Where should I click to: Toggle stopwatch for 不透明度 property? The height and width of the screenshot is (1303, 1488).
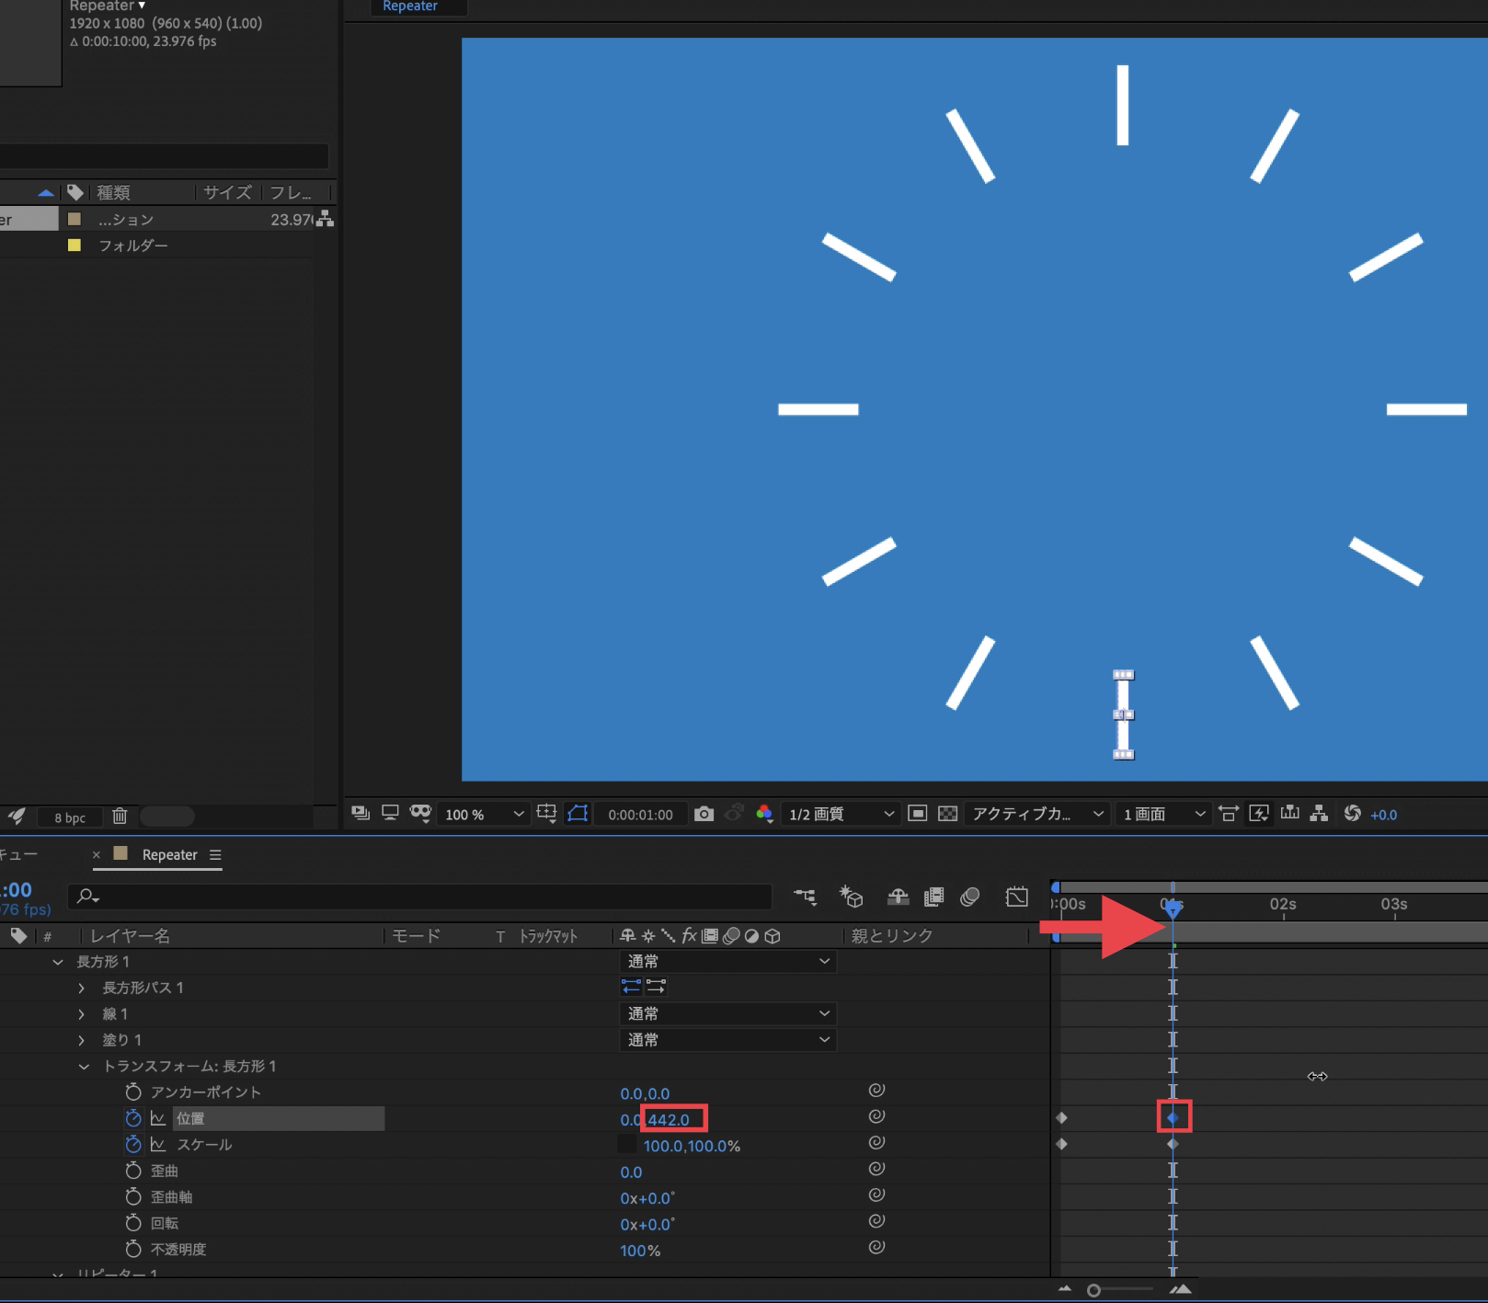(133, 1249)
